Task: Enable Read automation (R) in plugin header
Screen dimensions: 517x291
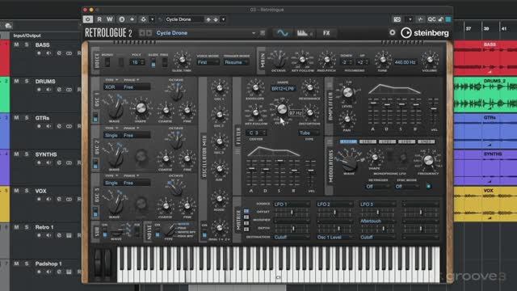Action: [99, 19]
